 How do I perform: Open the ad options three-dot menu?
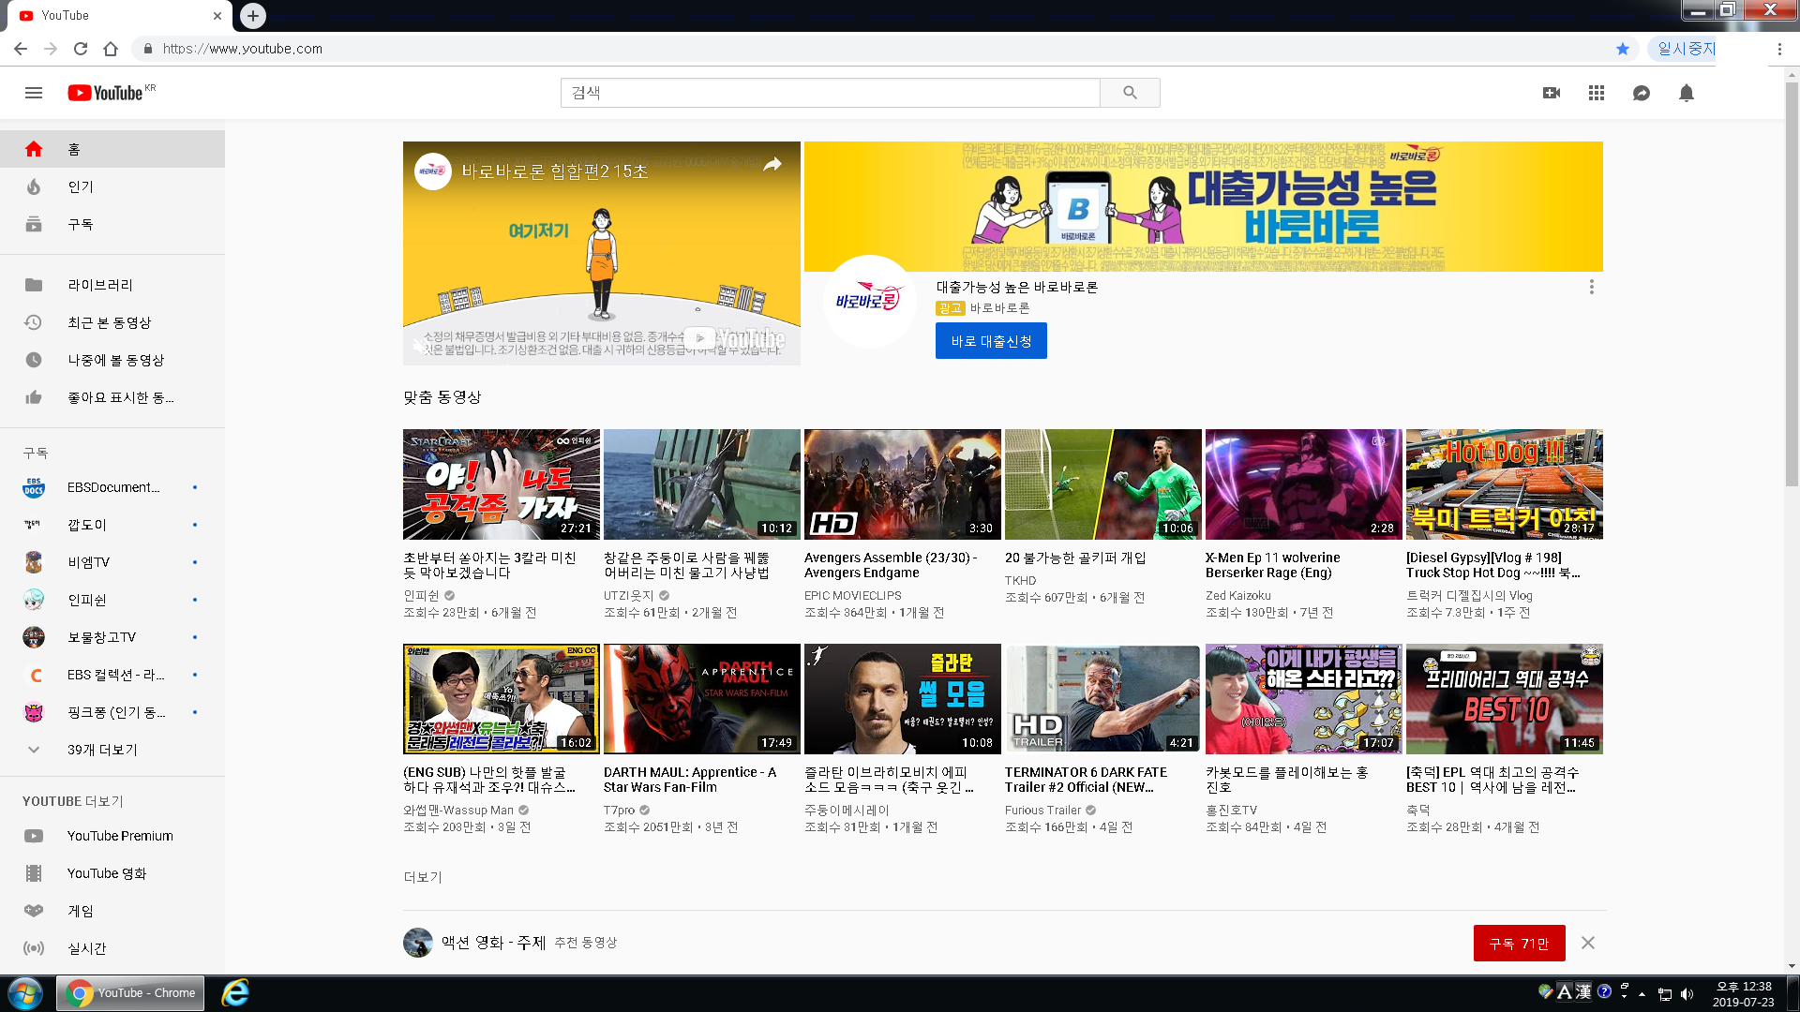click(1591, 287)
